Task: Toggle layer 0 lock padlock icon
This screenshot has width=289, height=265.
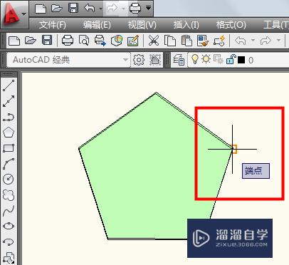Action: pos(231,59)
